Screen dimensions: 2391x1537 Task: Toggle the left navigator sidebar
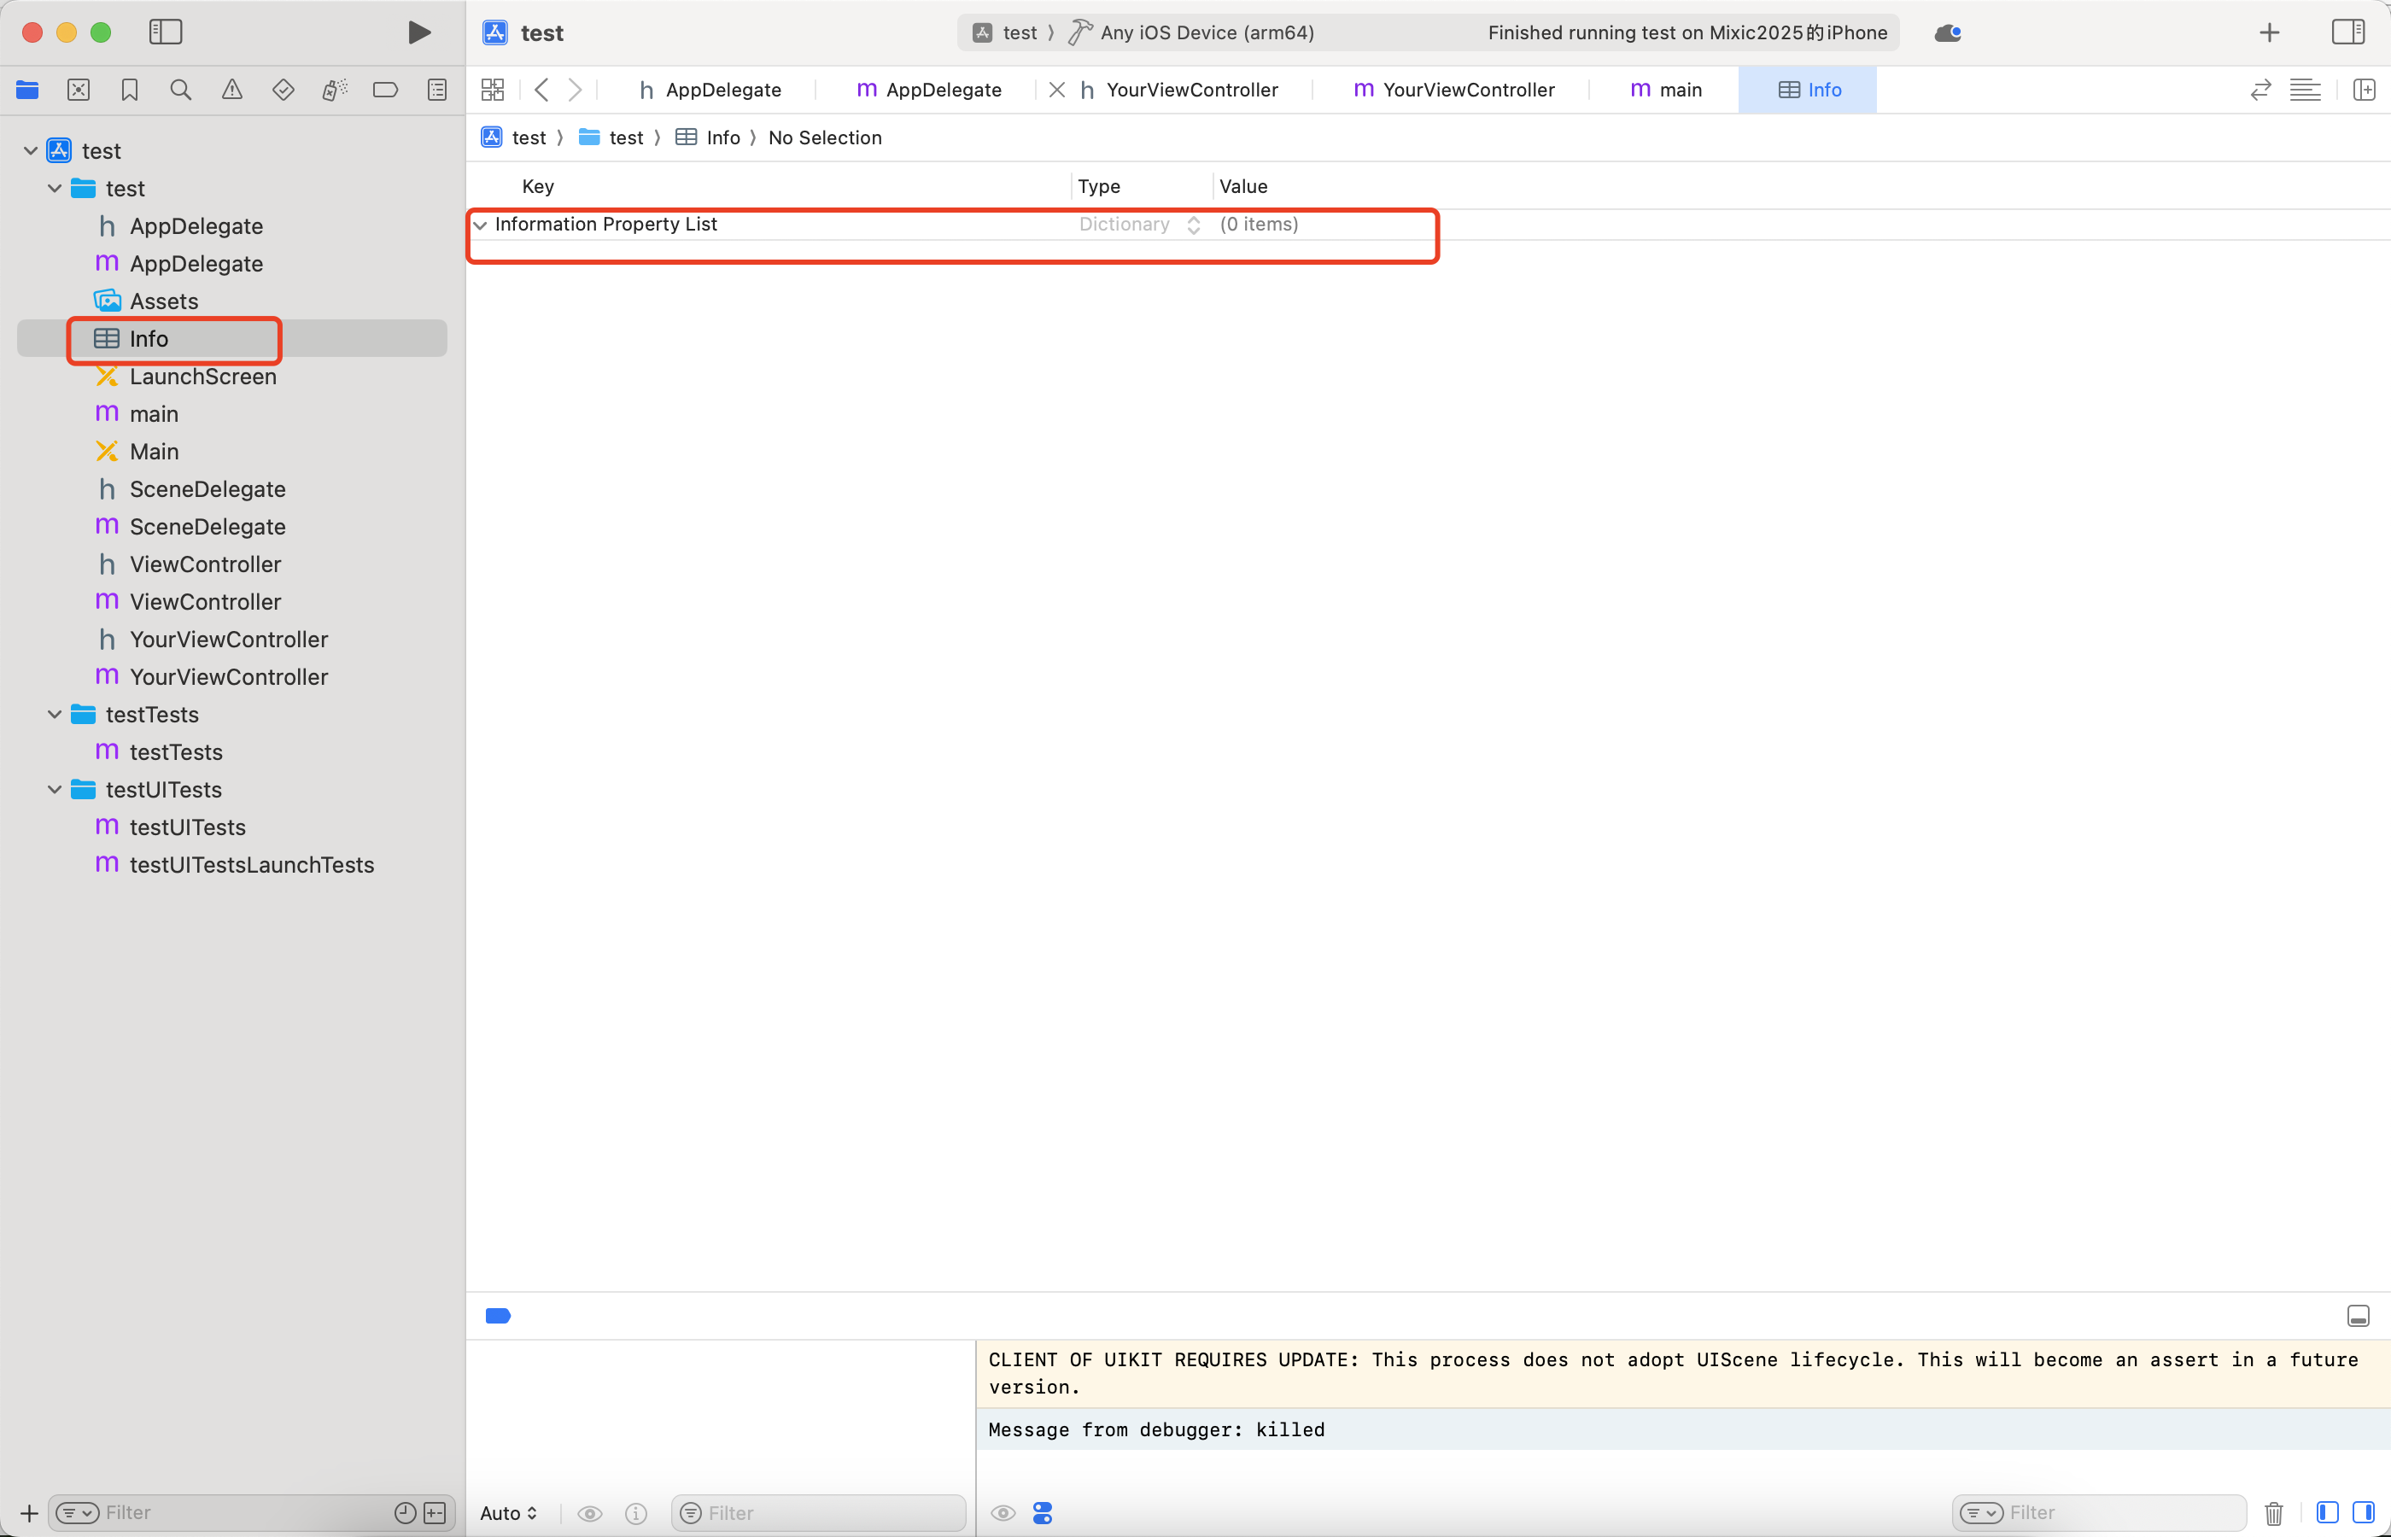(x=166, y=33)
